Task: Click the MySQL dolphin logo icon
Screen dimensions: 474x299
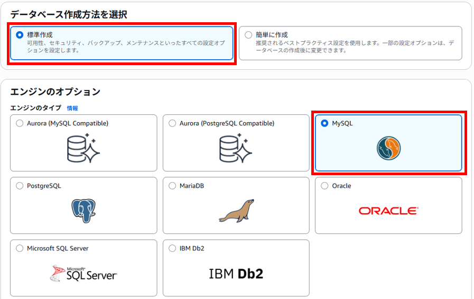Action: (x=389, y=148)
